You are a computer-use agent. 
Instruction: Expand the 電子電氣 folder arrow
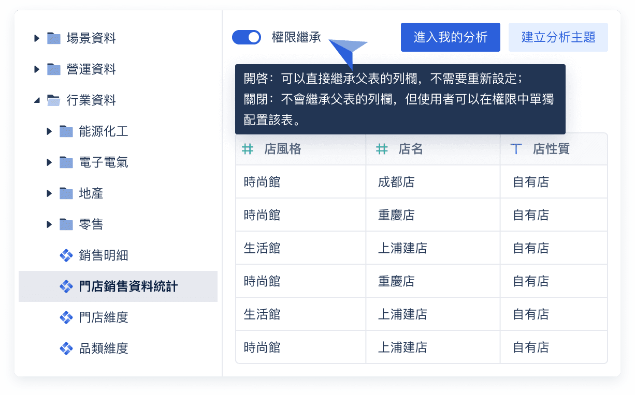click(x=49, y=162)
